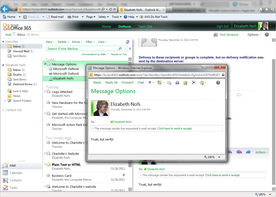This screenshot has width=276, height=197.
Task: Refresh the mailbox with the refresh icon
Action: [127, 42]
